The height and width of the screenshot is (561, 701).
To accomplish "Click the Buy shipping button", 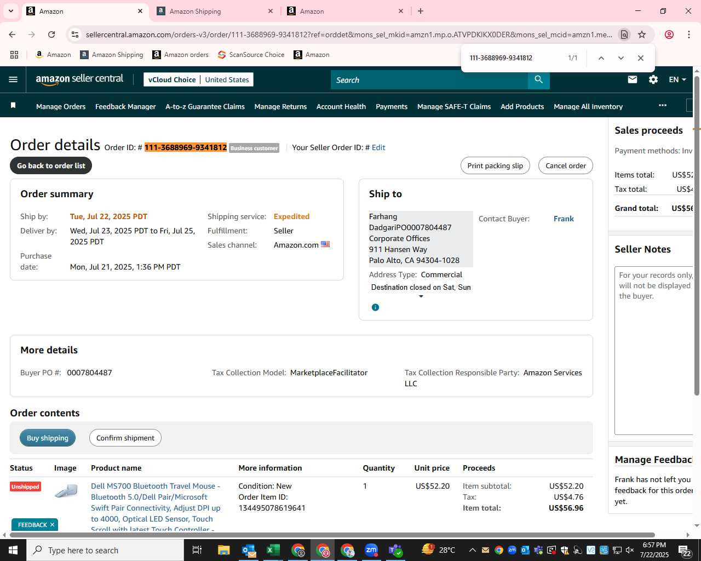I will (48, 438).
